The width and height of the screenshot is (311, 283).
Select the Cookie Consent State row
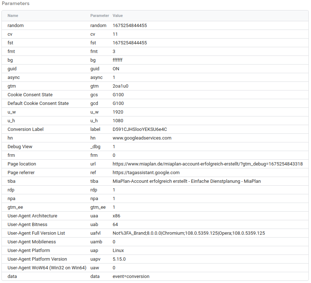[155, 95]
